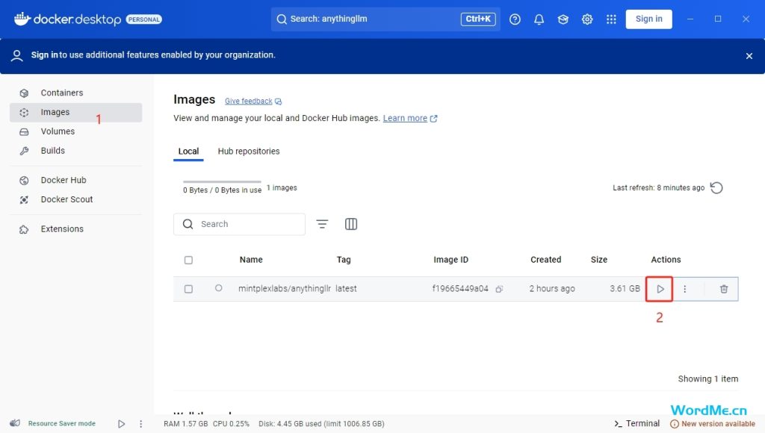The image size is (765, 433).
Task: Open the images filter options
Action: coord(322,224)
